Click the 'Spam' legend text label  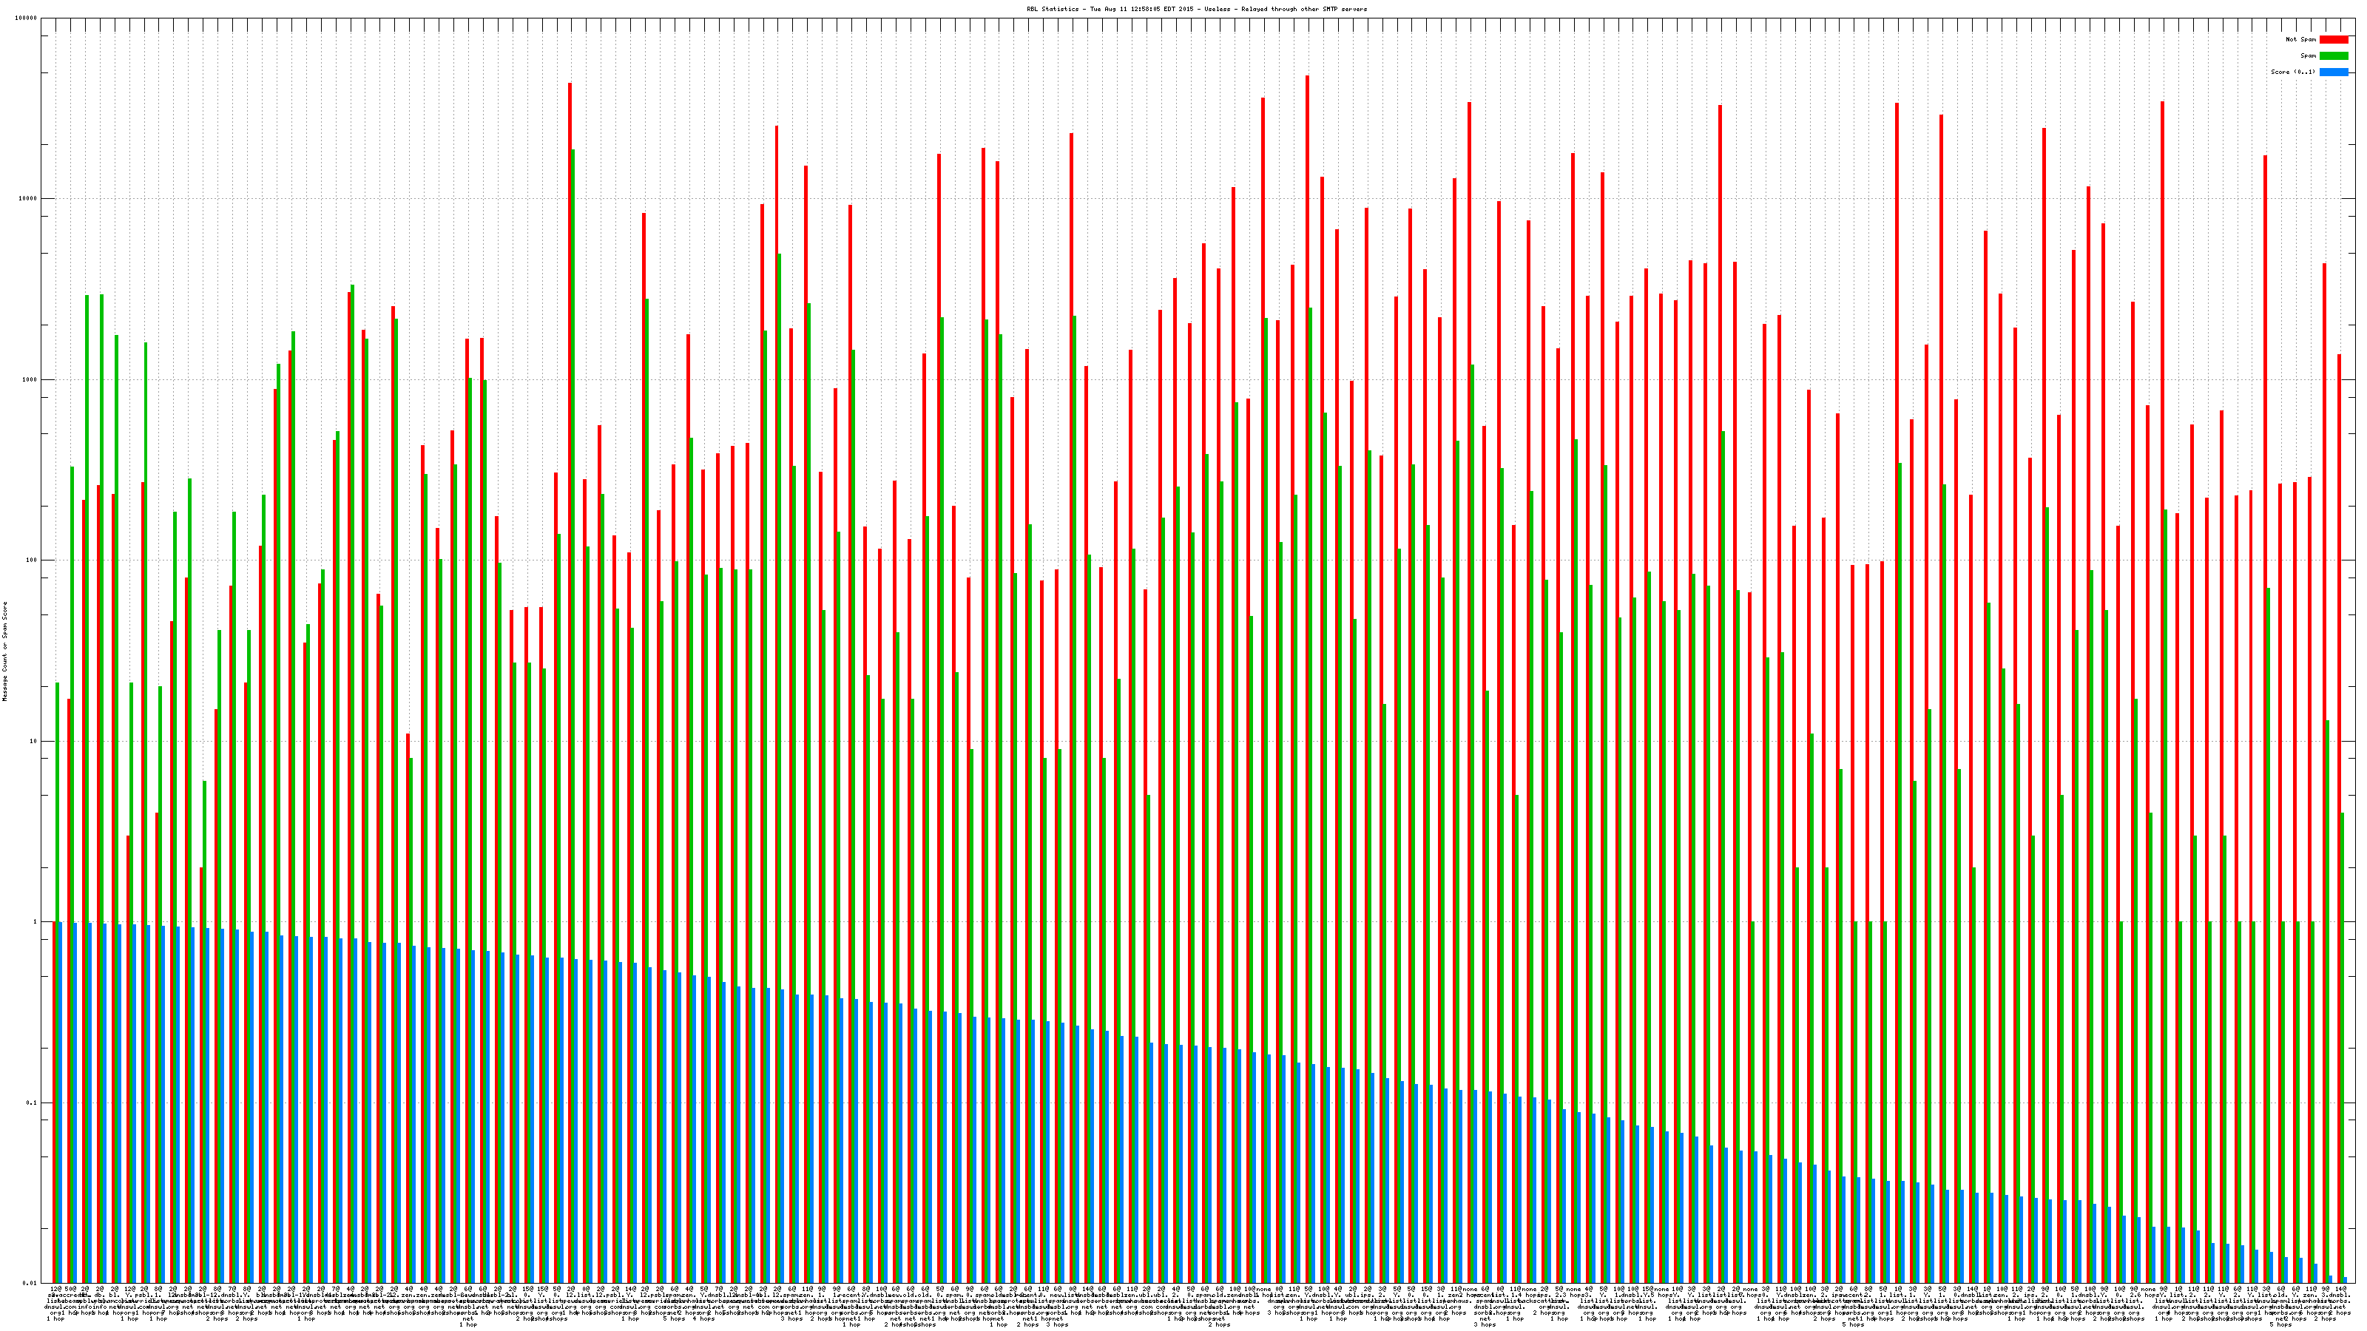click(x=2308, y=56)
